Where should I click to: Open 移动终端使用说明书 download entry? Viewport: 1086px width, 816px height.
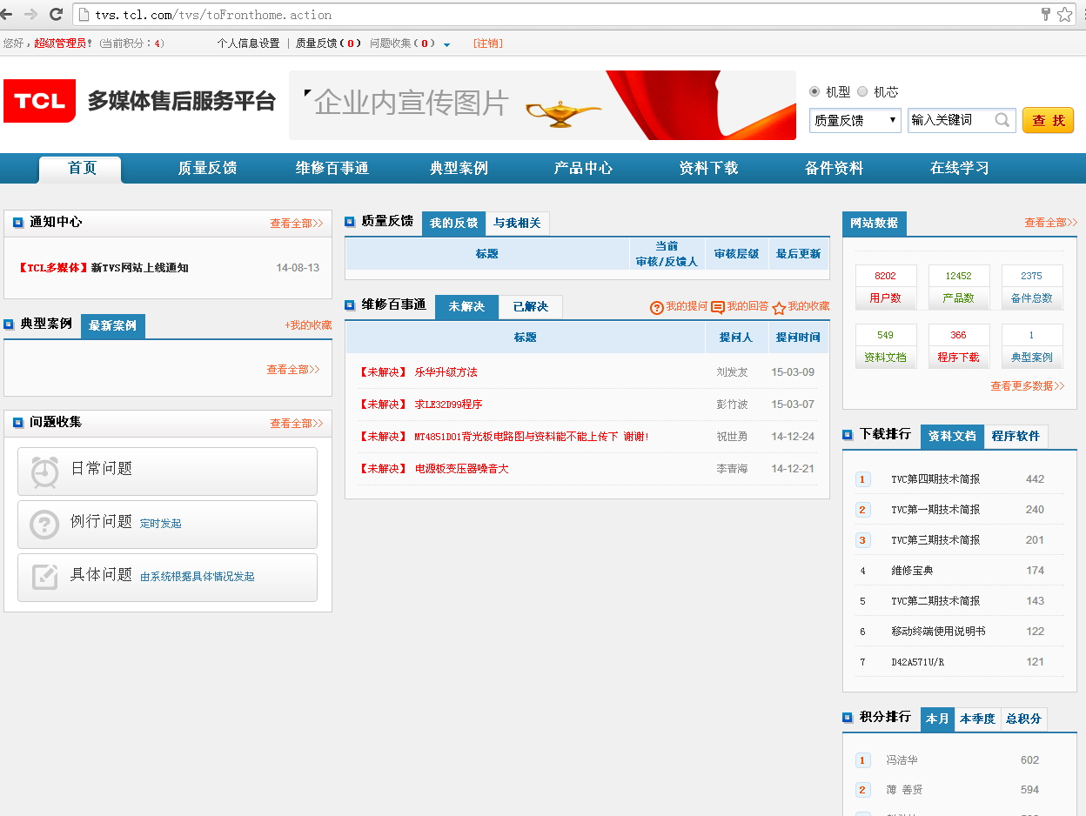coord(938,632)
